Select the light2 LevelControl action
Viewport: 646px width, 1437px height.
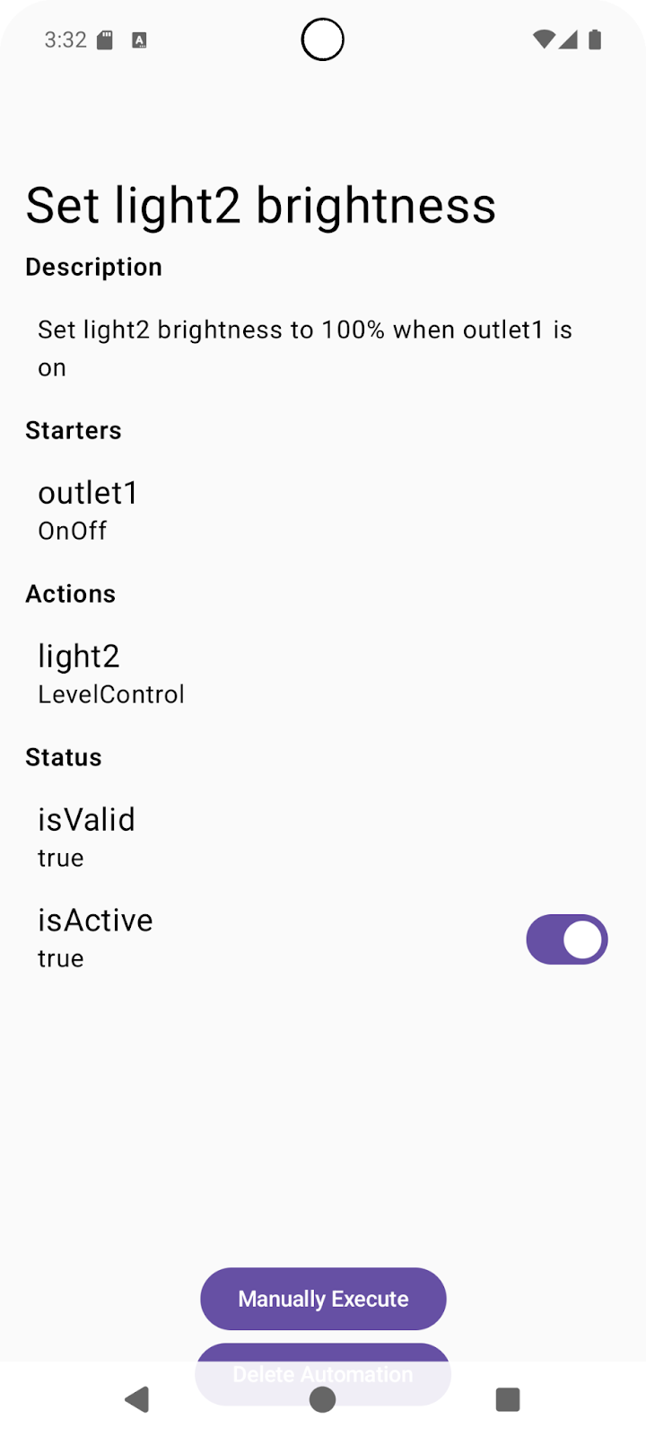point(111,674)
